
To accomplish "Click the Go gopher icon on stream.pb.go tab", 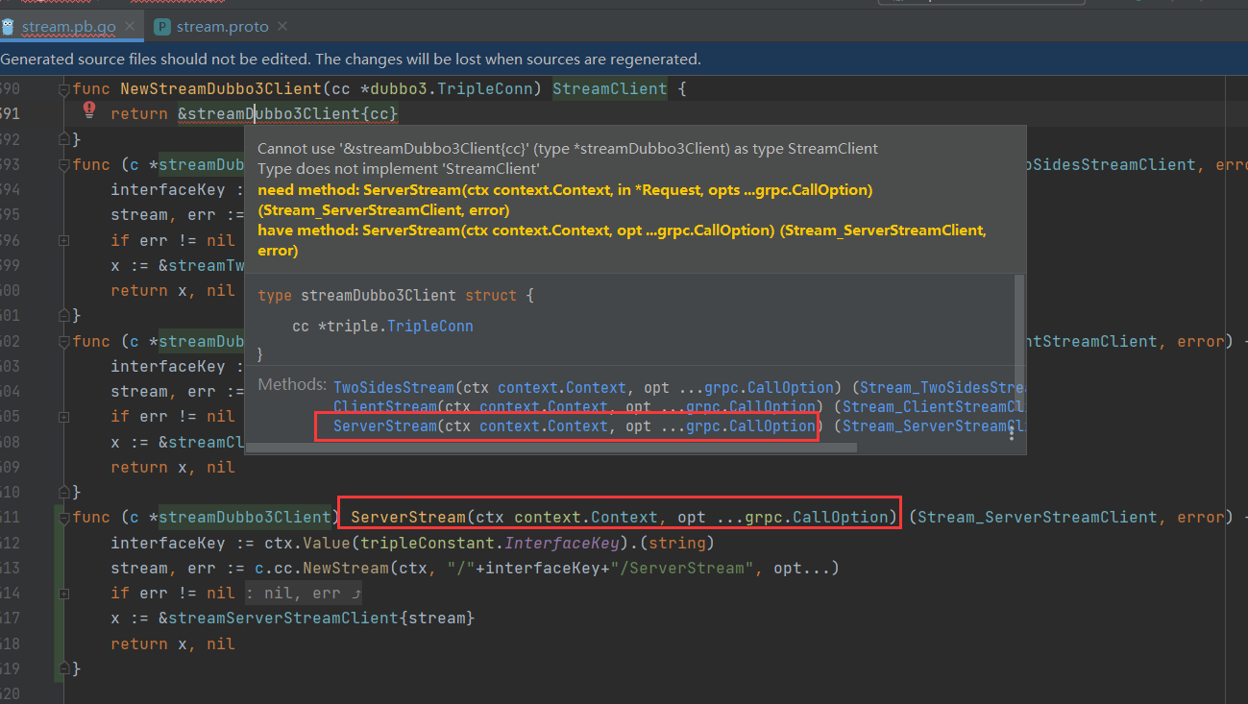I will click(x=10, y=26).
